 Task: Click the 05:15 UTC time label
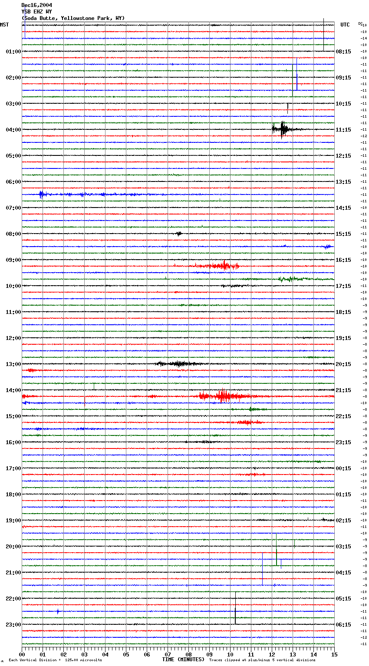tap(343, 599)
